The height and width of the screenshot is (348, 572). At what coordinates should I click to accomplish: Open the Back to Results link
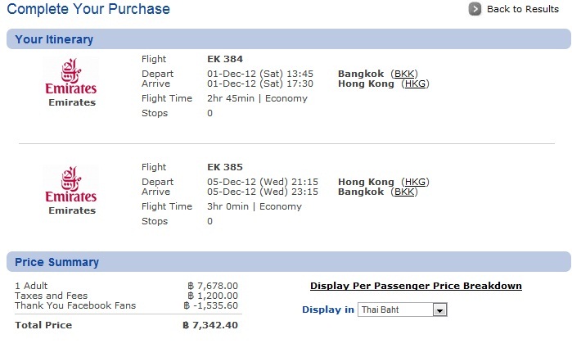523,9
